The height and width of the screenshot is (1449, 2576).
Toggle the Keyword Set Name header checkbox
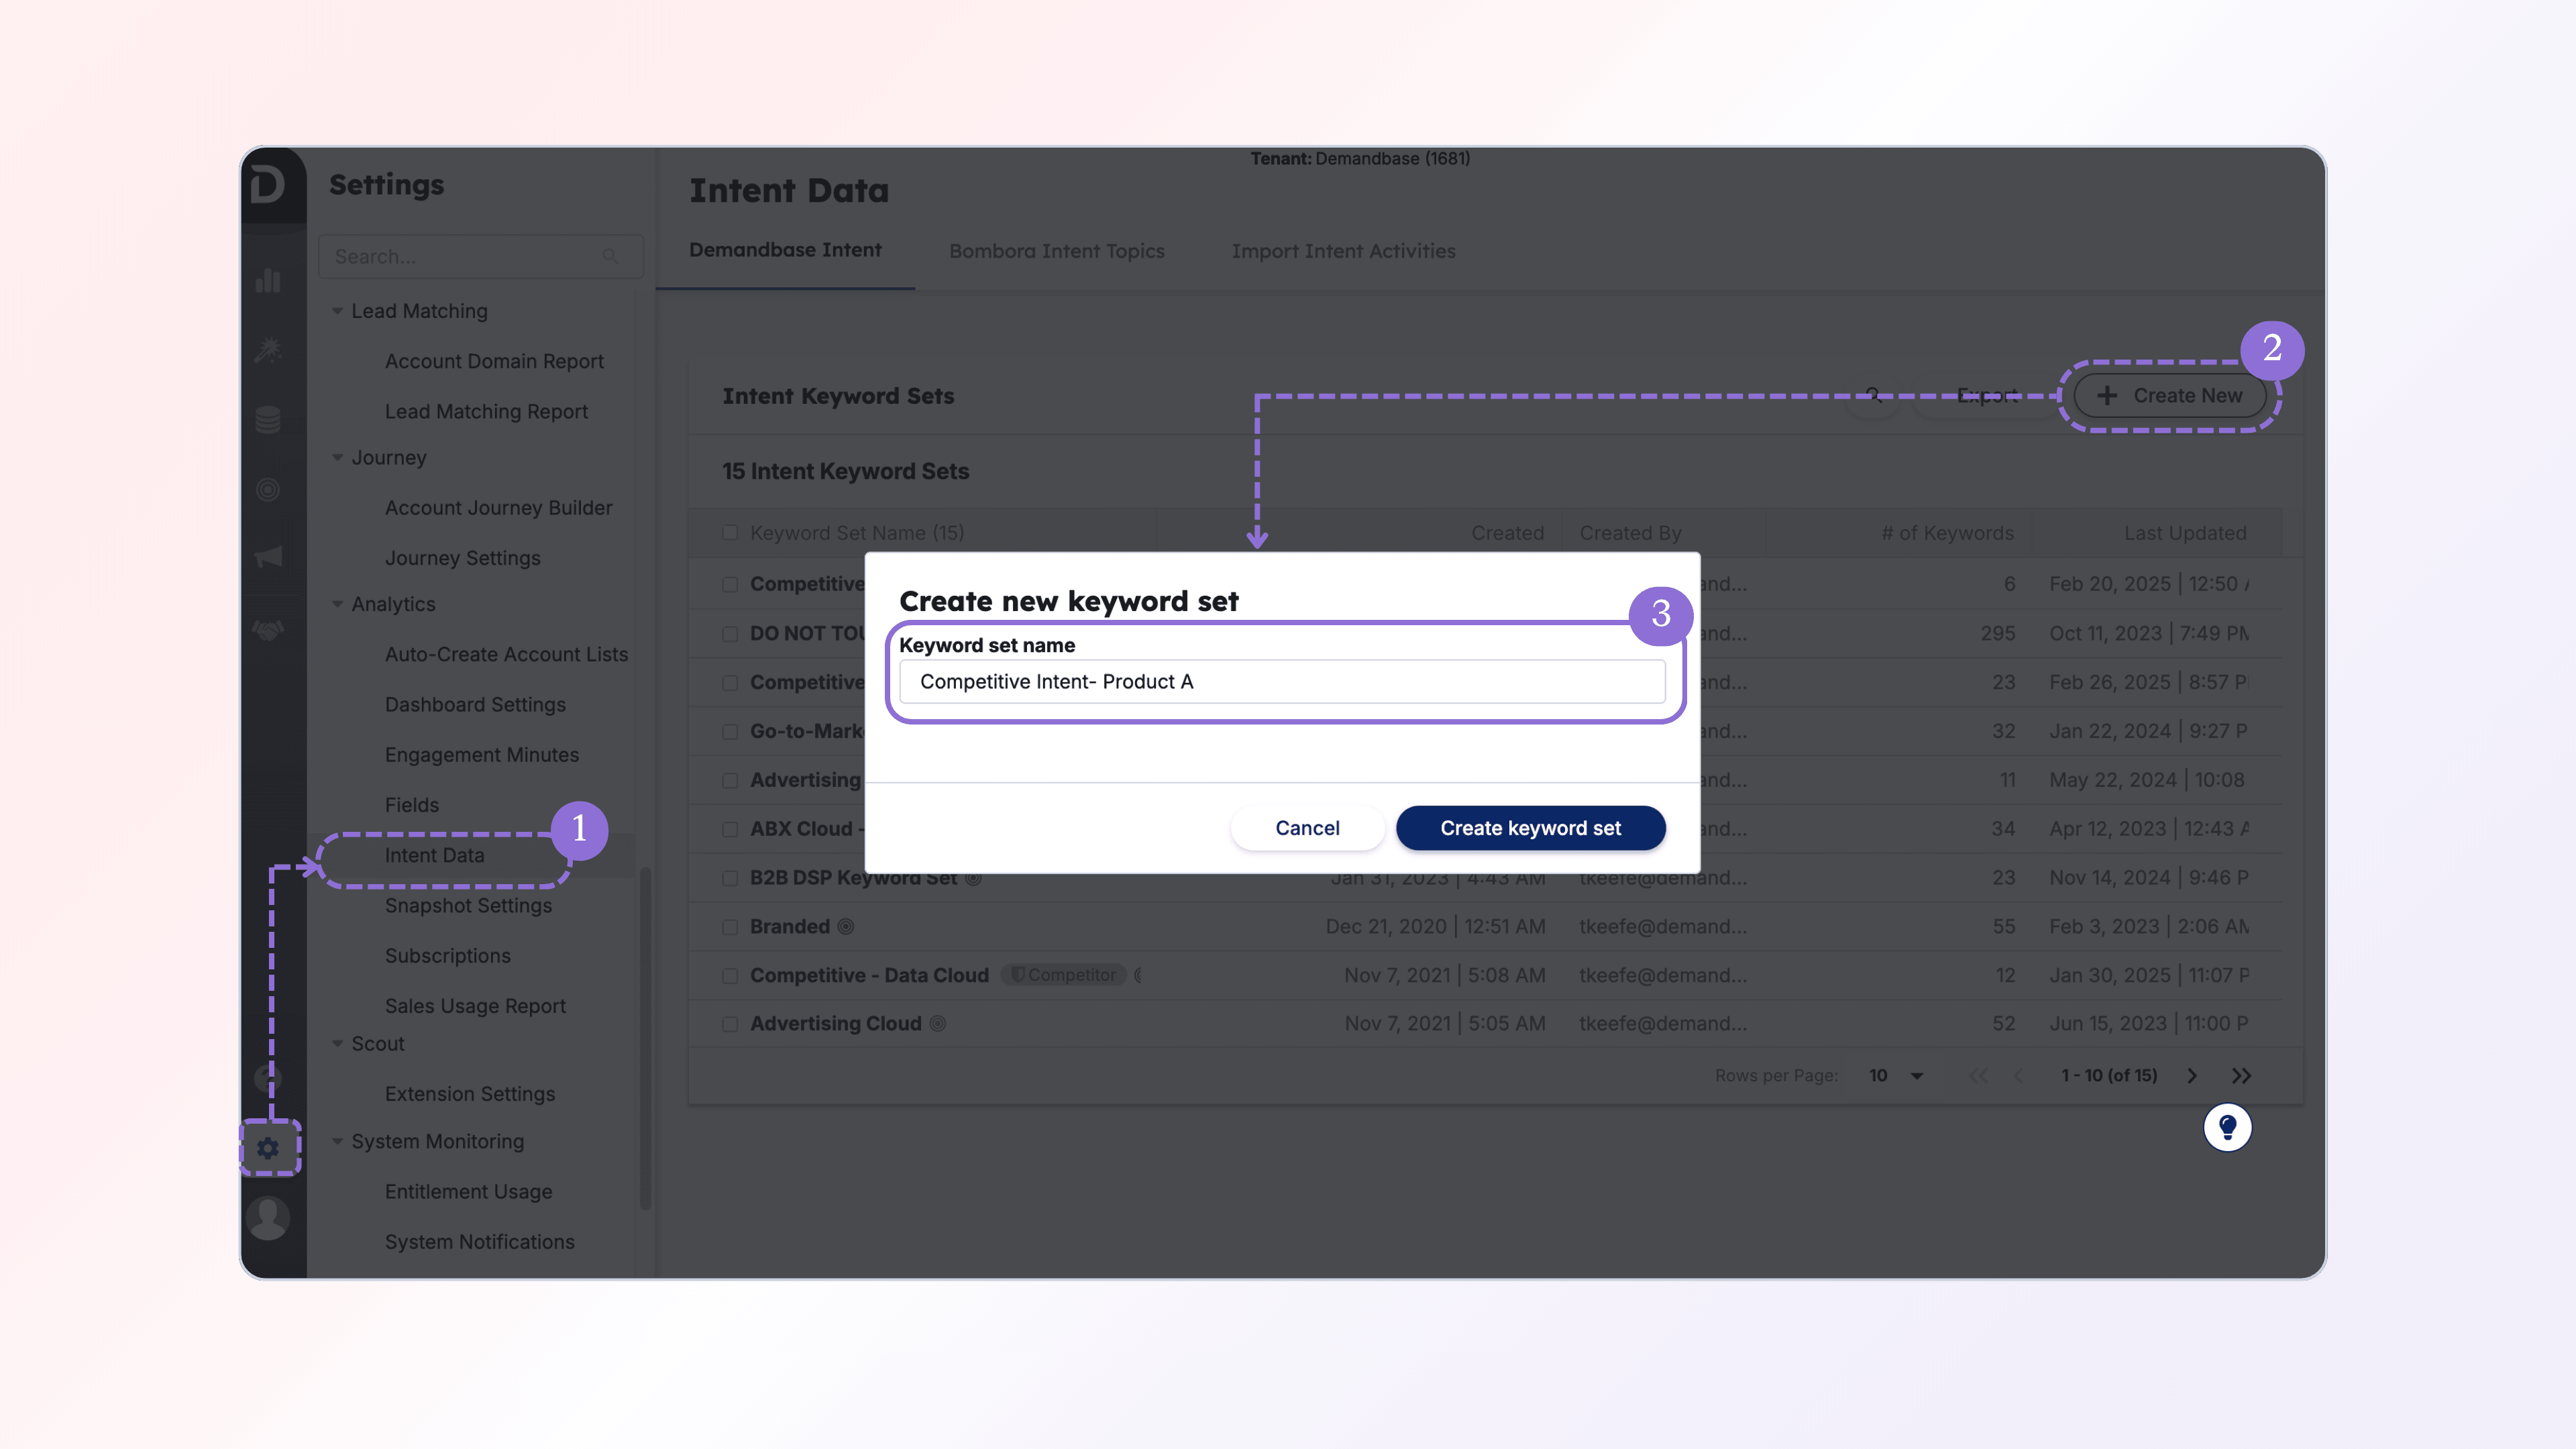coord(730,533)
